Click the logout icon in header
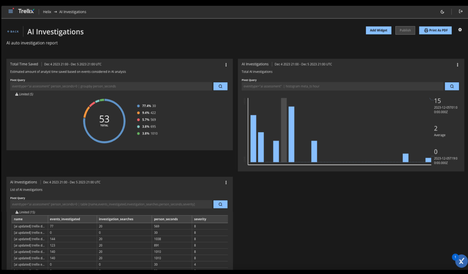Image resolution: width=468 pixels, height=274 pixels. 460,11
